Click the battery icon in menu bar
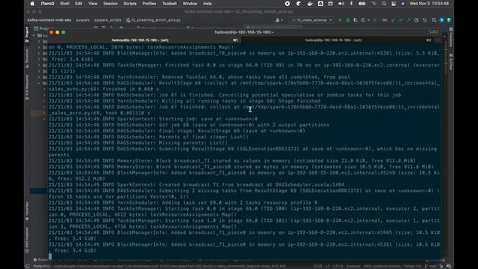Image resolution: width=478 pixels, height=269 pixels. (x=362, y=4)
